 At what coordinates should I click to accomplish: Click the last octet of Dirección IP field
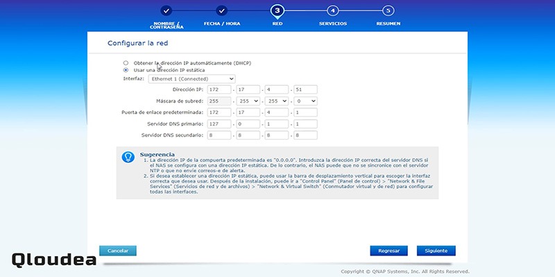coord(305,90)
